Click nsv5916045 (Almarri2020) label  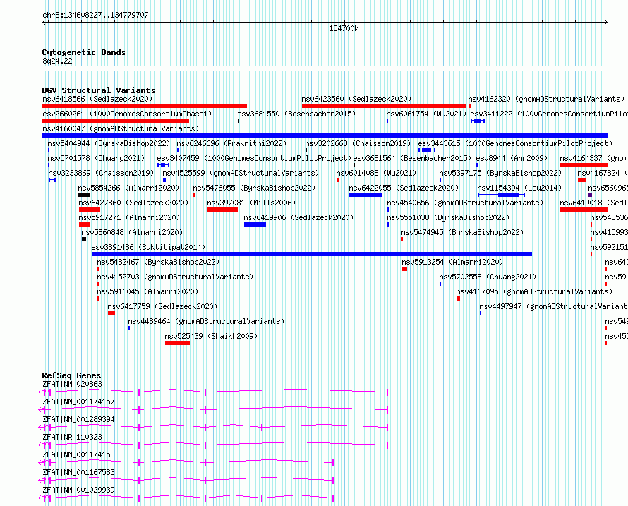tap(147, 291)
